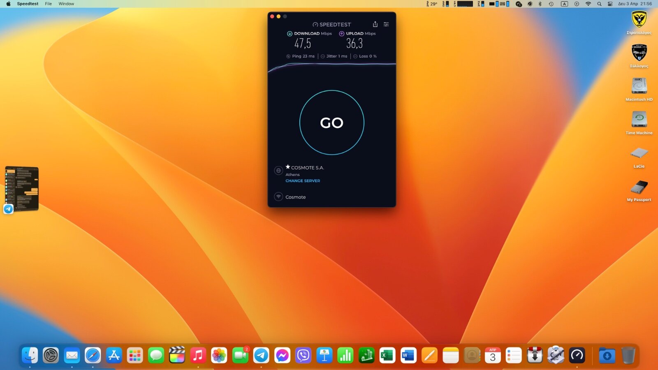Screen dimensions: 658x370
Task: Click the download result value 47,5
Action: tap(303, 43)
